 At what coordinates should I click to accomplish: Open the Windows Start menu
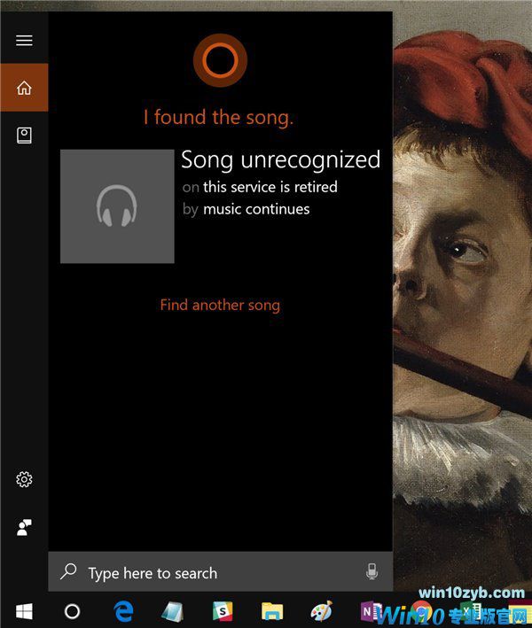click(24, 611)
